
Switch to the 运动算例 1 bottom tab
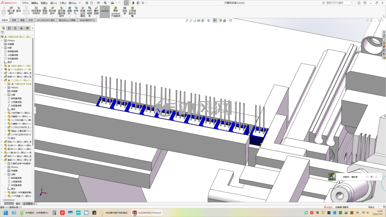(29, 204)
